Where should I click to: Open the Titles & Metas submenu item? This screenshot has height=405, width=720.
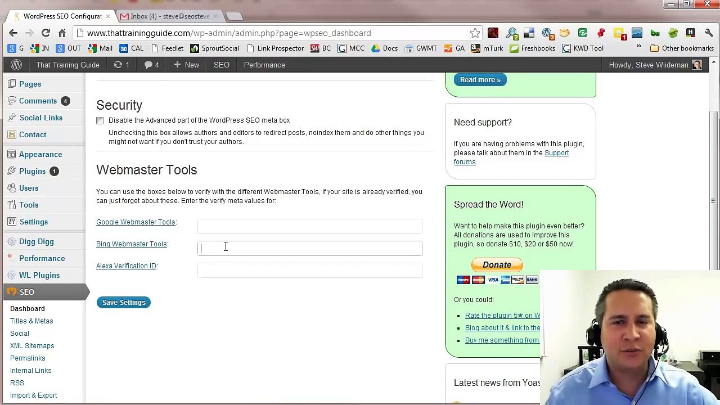31,321
